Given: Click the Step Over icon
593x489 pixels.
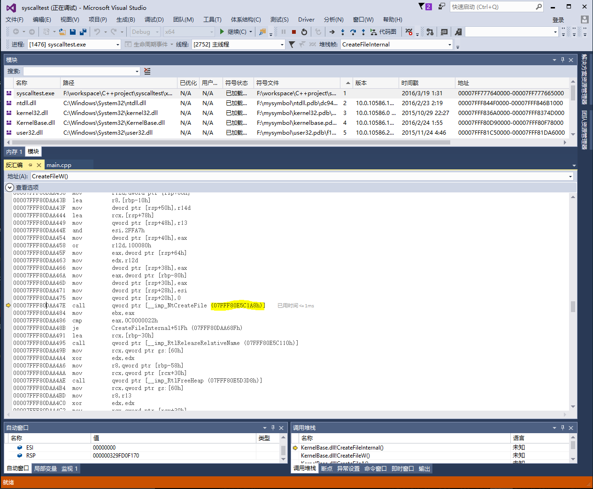Looking at the screenshot, I should (x=353, y=32).
